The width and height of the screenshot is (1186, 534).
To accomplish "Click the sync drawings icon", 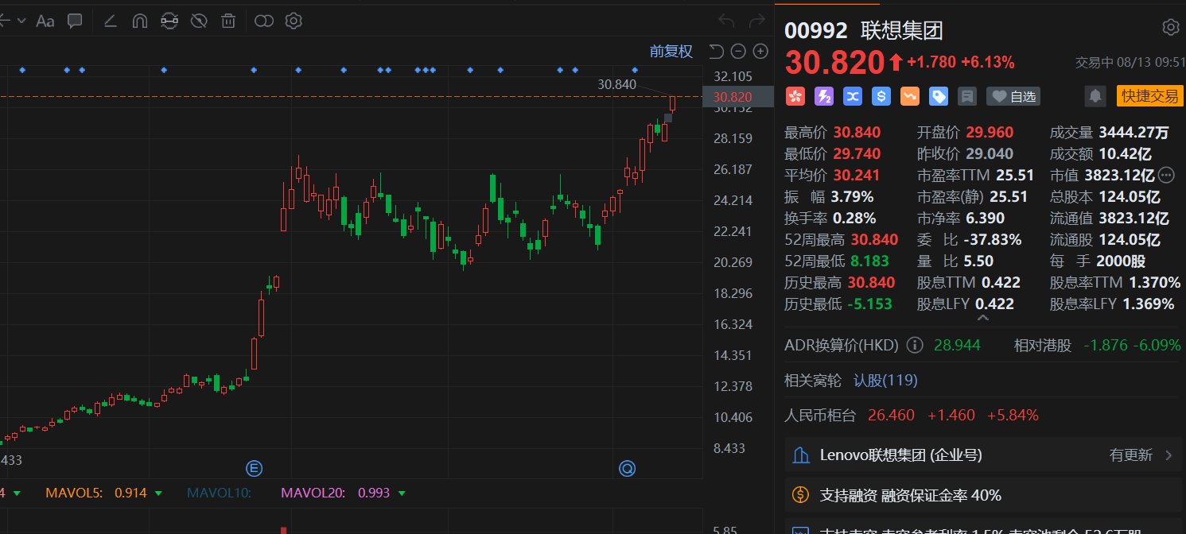I will 169,21.
